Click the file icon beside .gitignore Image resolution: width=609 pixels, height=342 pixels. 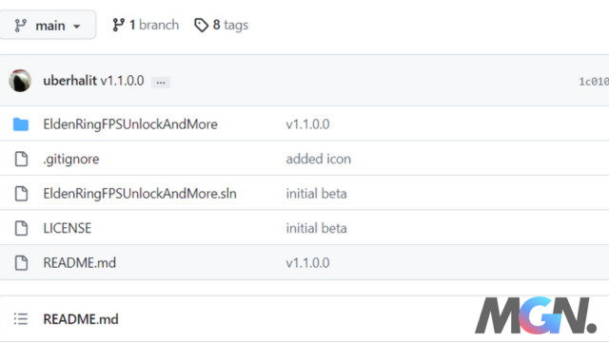point(21,159)
